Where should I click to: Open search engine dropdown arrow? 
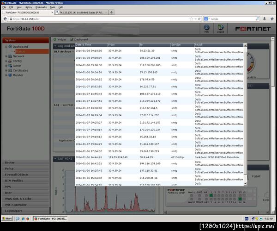[209, 19]
